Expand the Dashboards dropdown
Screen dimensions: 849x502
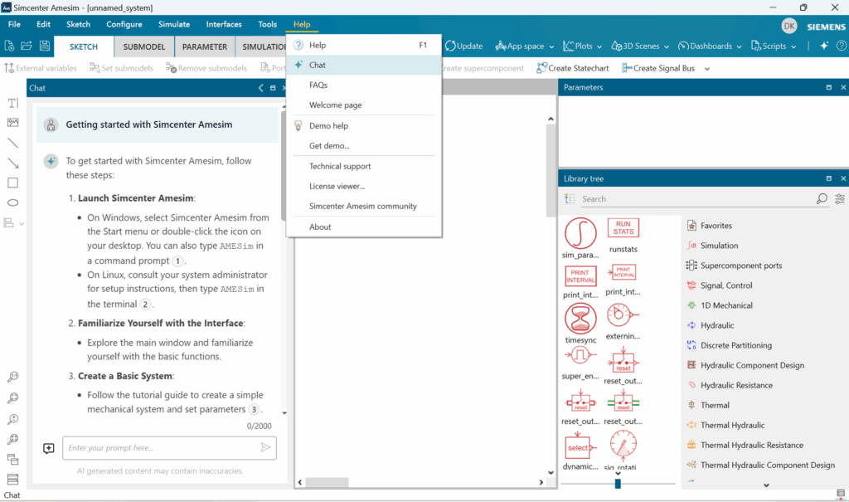[x=710, y=46]
